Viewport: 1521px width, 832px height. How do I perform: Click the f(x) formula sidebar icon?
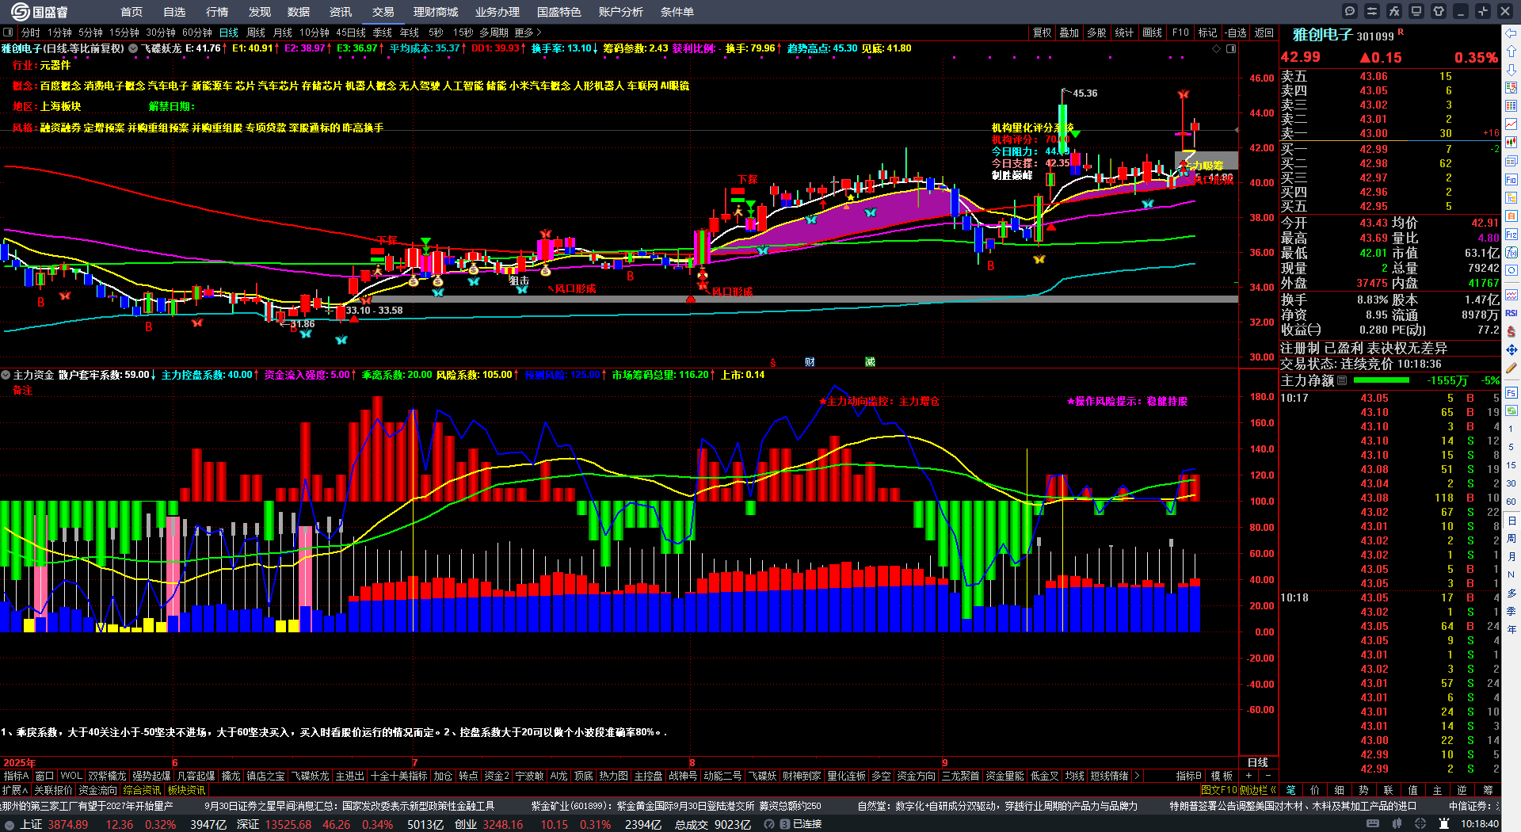click(1511, 253)
